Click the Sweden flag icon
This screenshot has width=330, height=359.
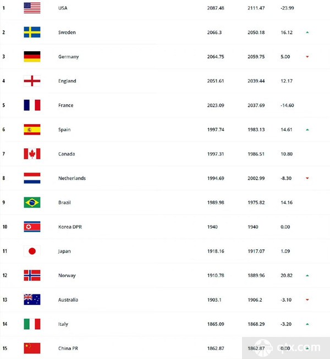coord(32,33)
